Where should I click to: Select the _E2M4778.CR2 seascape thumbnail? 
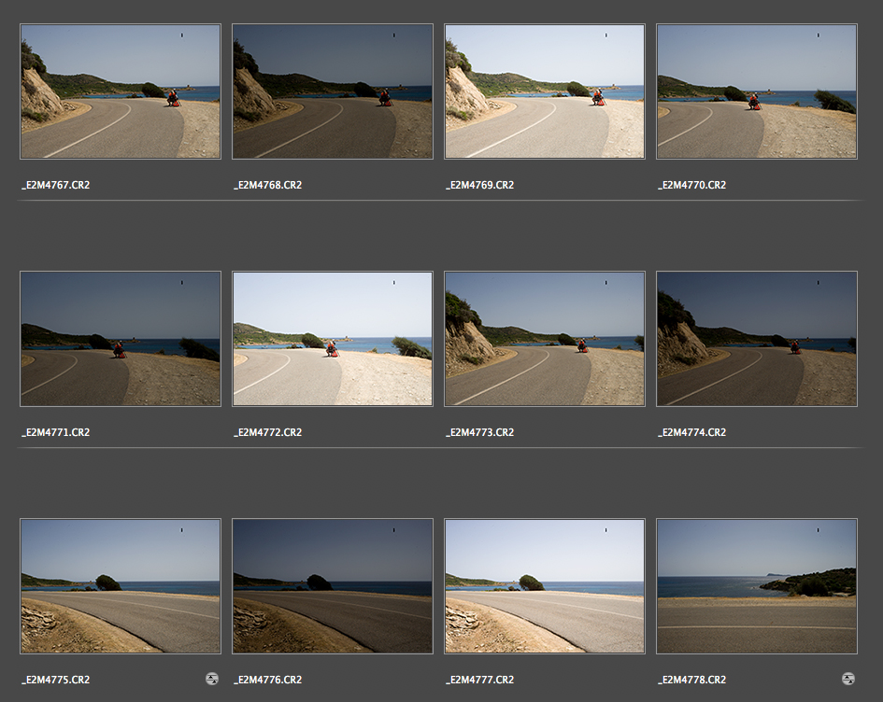[x=757, y=586]
